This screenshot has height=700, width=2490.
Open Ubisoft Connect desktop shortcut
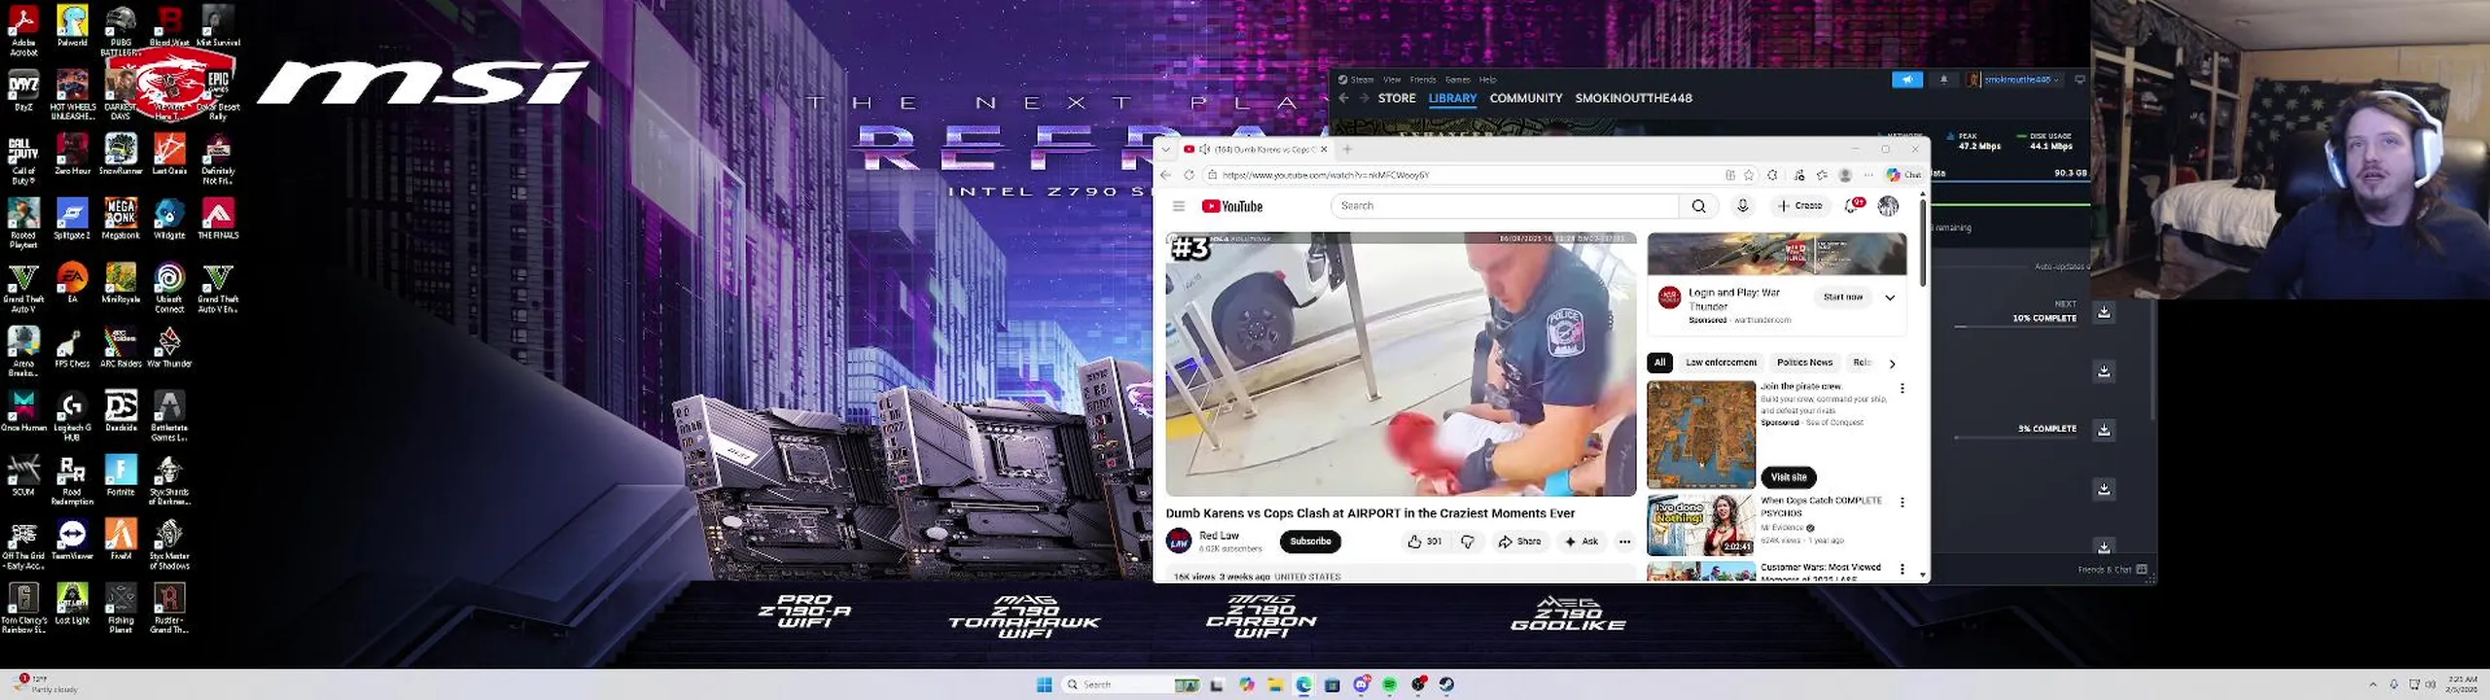[x=169, y=288]
